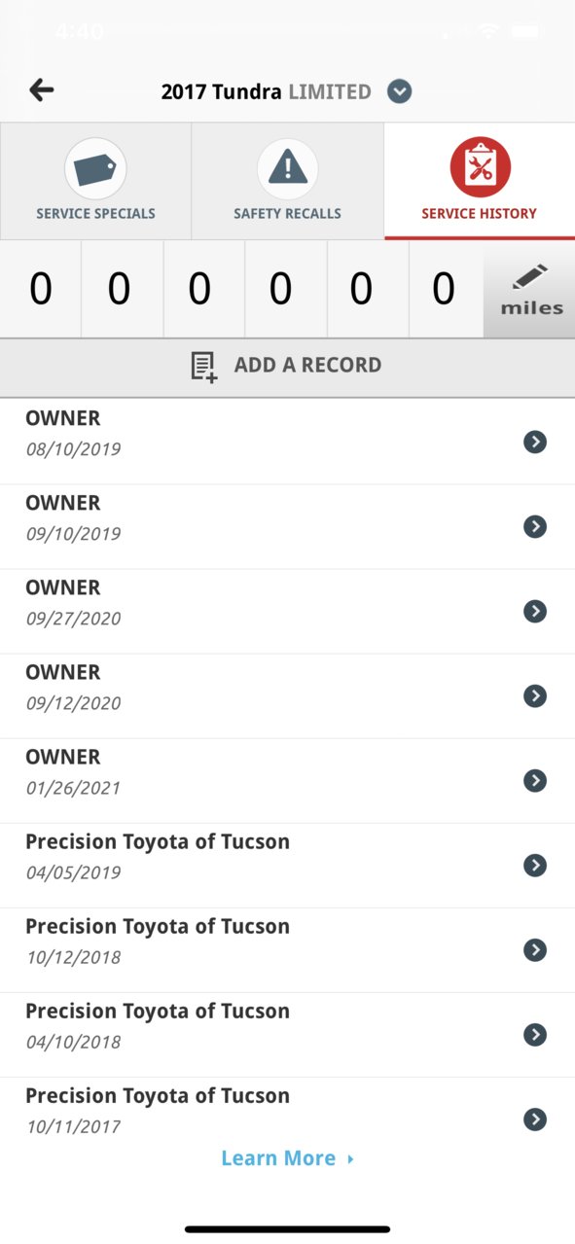The image size is (575, 1244).
Task: Open the OWNER record dated 08/10/2019
Action: coord(287,442)
